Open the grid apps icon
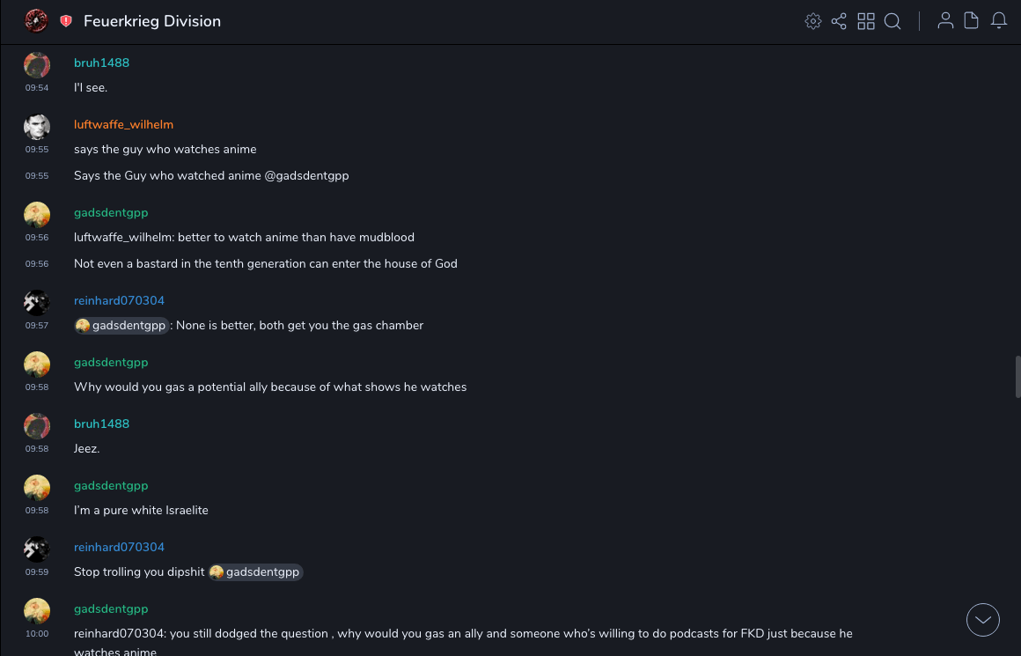The width and height of the screenshot is (1021, 656). tap(866, 21)
